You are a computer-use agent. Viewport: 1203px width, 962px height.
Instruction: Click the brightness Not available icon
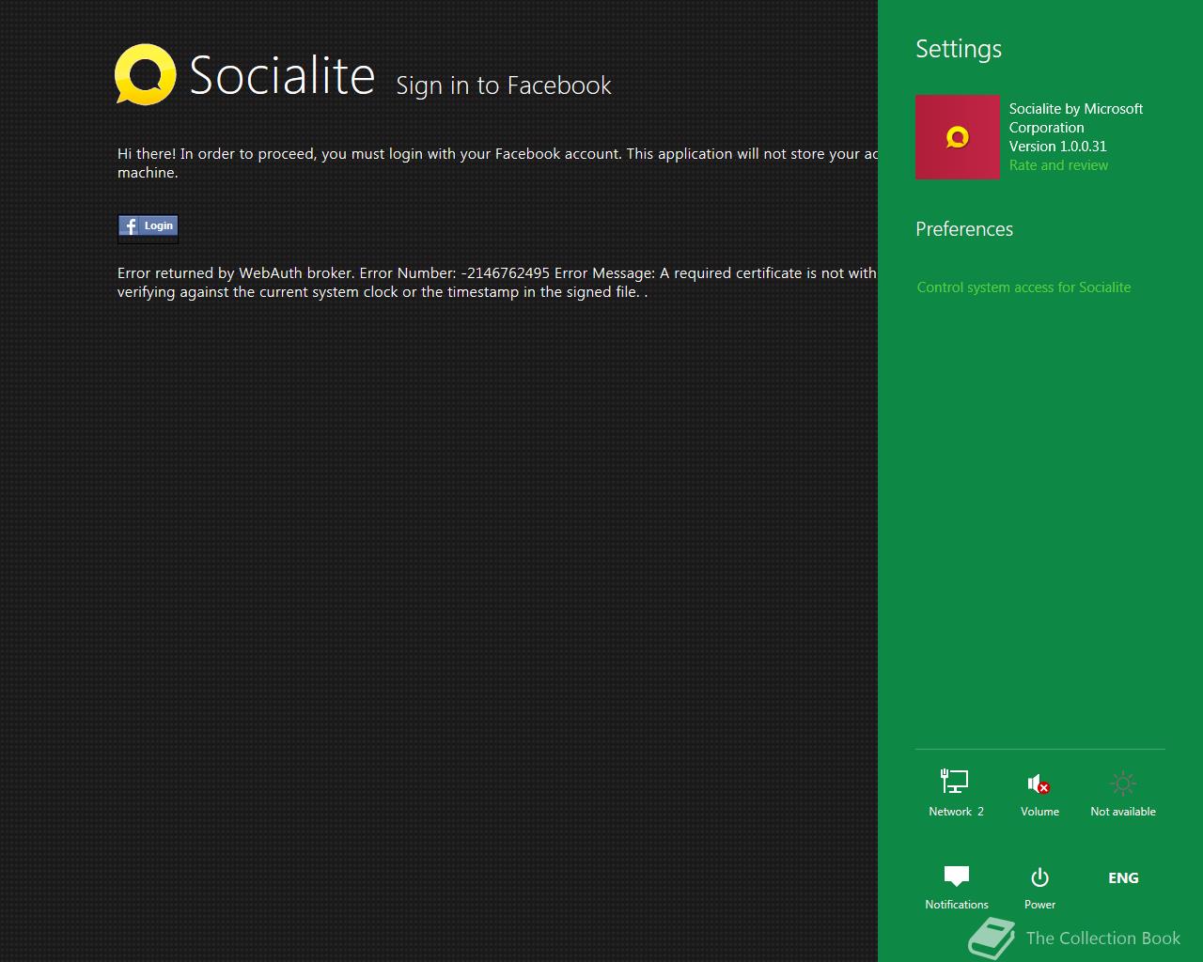coord(1123,793)
